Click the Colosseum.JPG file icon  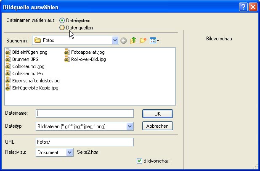(x=8, y=74)
